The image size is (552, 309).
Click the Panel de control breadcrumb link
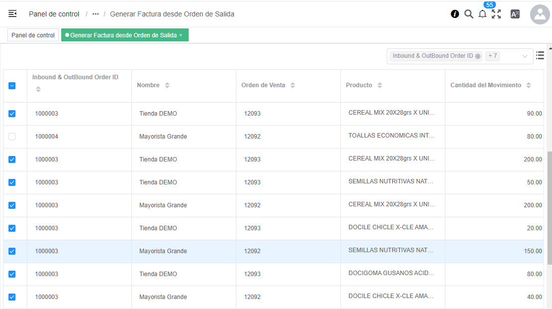pyautogui.click(x=54, y=14)
